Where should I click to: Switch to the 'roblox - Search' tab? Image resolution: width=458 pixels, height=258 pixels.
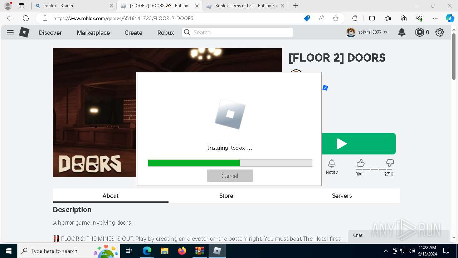click(x=74, y=6)
